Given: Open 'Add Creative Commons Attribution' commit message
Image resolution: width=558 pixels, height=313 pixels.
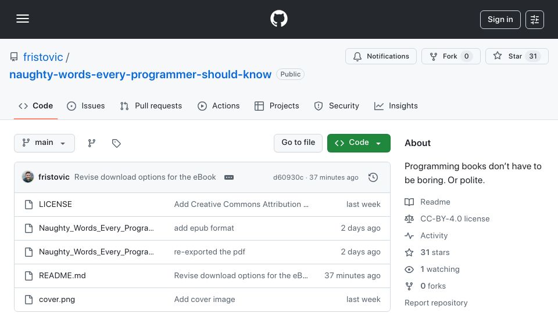Looking at the screenshot, I should 241,205.
